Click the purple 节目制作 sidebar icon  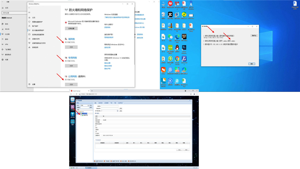(x=72, y=107)
